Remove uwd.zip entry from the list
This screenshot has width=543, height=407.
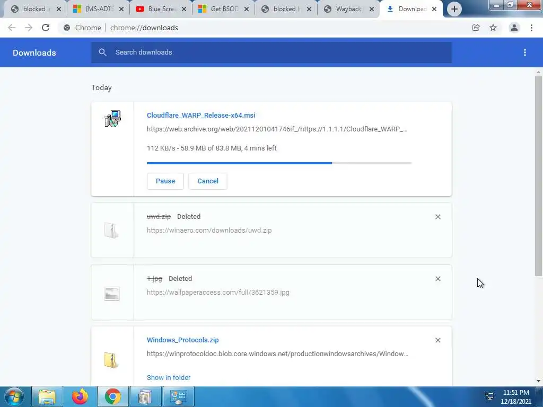click(x=437, y=217)
